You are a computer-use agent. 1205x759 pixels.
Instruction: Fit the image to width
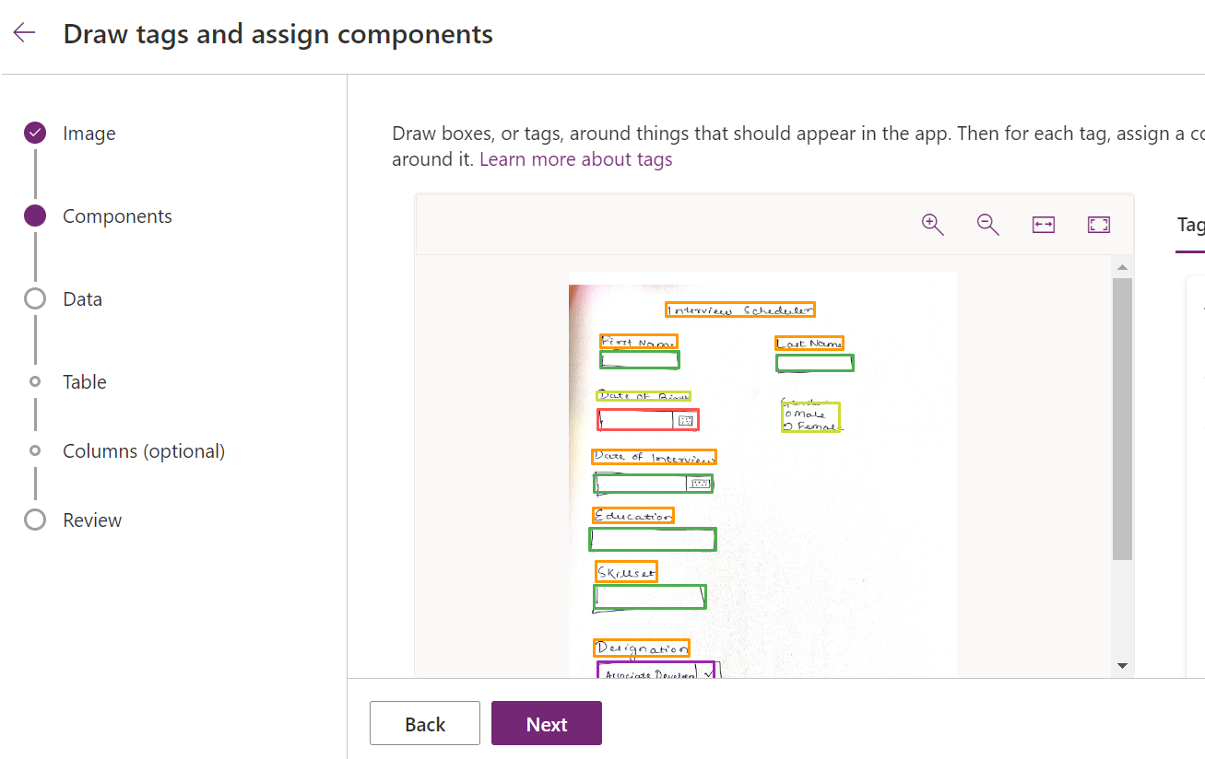point(1043,224)
